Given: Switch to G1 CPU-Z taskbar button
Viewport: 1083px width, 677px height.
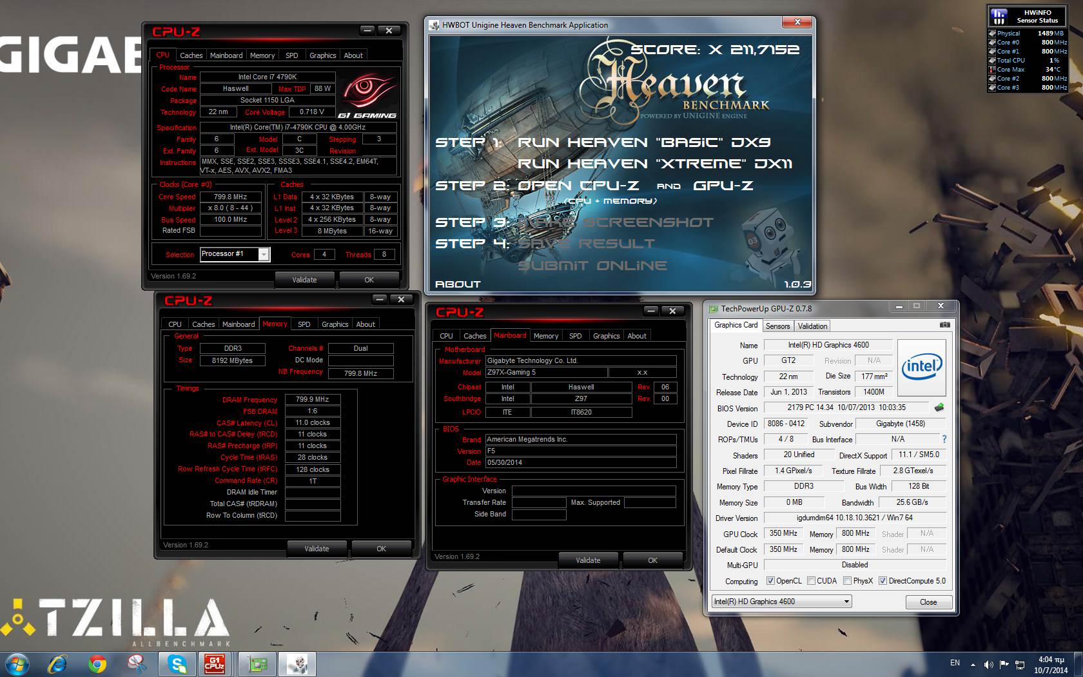Looking at the screenshot, I should coord(215,663).
